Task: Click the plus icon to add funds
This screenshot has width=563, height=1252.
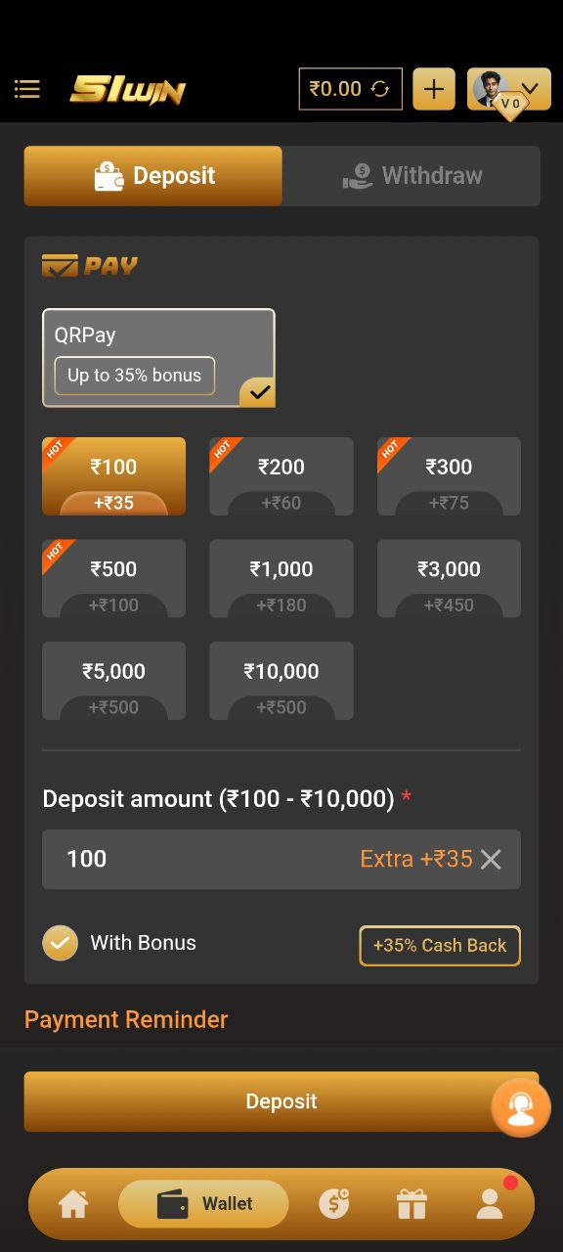Action: (x=433, y=88)
